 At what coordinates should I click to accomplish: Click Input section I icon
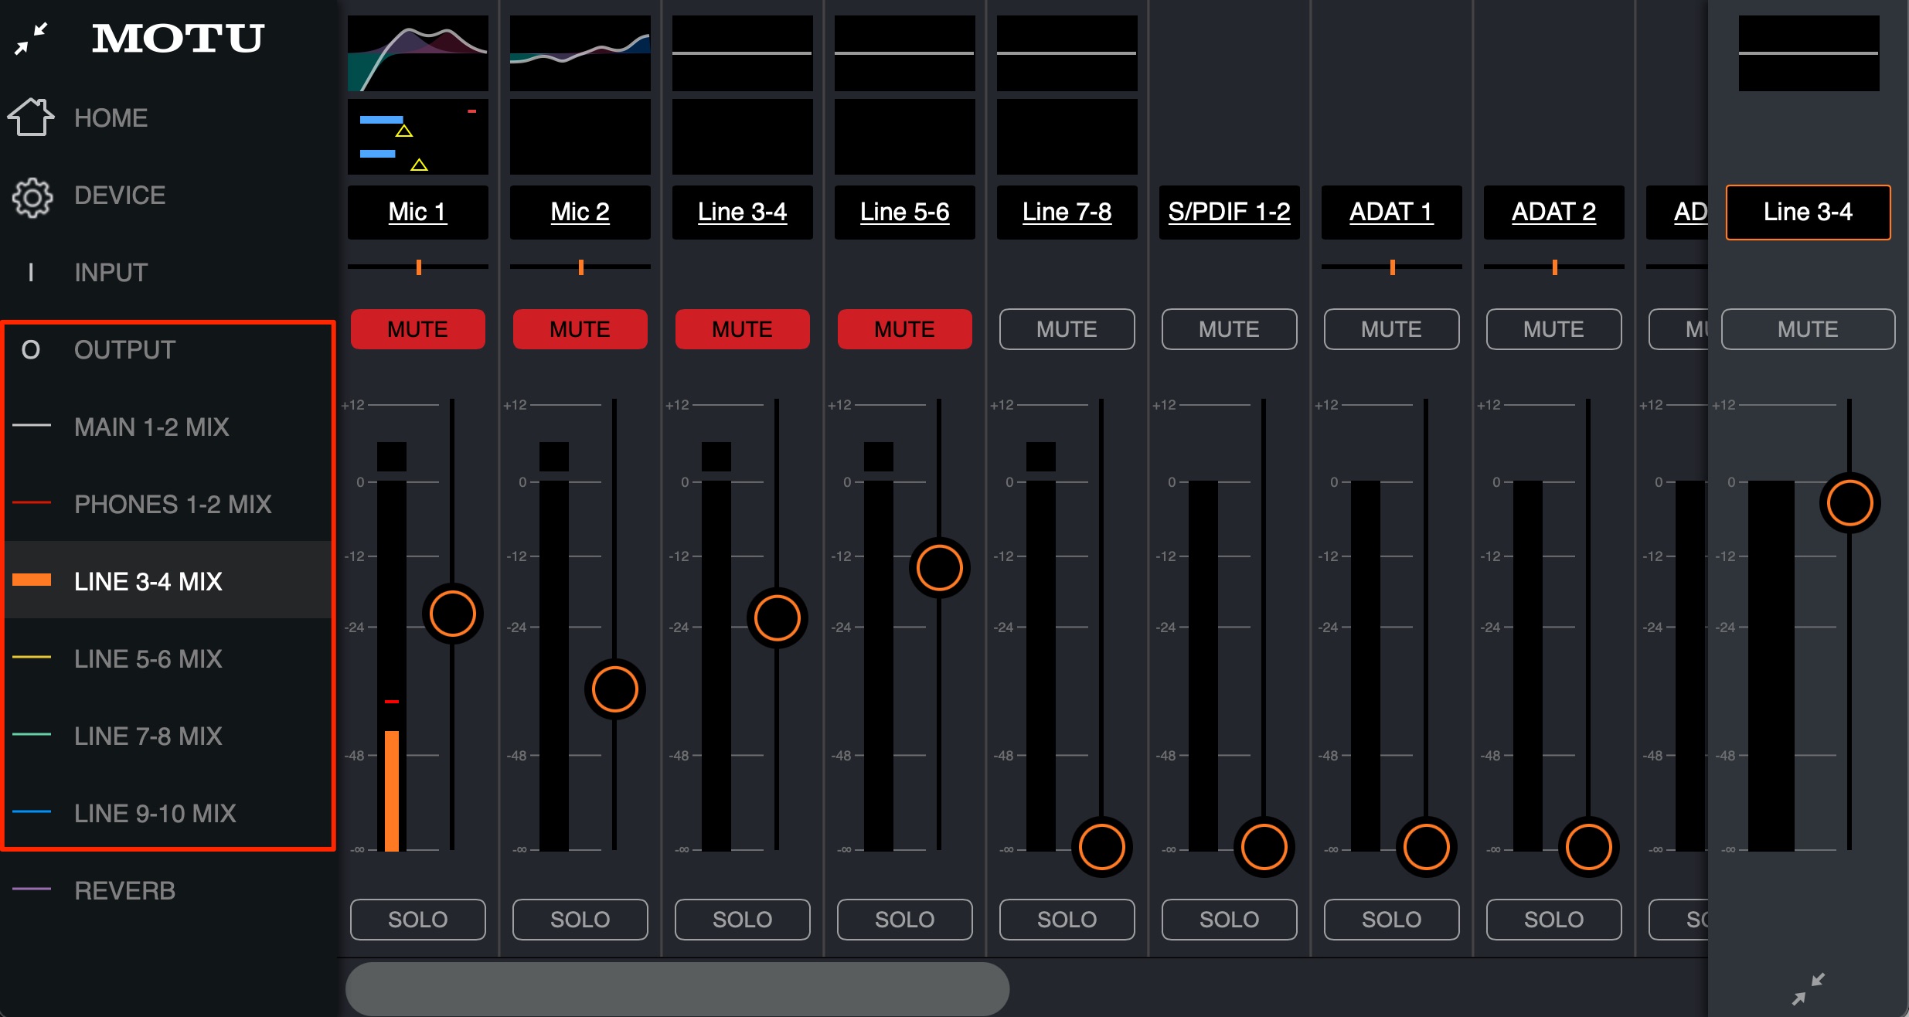(31, 272)
